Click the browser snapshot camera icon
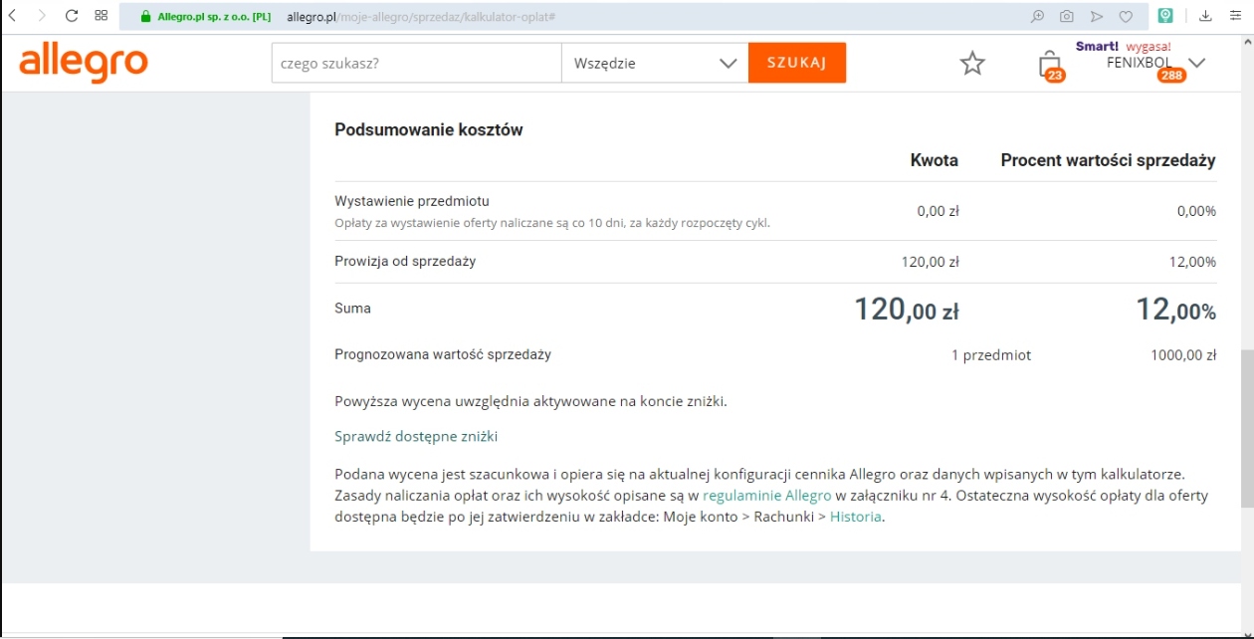This screenshot has height=639, width=1254. coord(1067,16)
